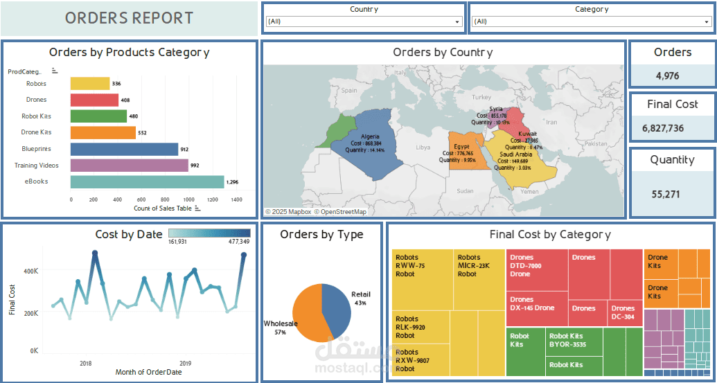Click the Syria label on the map

pyautogui.click(x=496, y=109)
